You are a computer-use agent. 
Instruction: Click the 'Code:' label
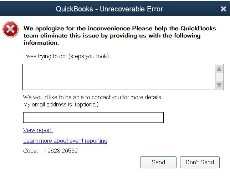tap(31, 151)
